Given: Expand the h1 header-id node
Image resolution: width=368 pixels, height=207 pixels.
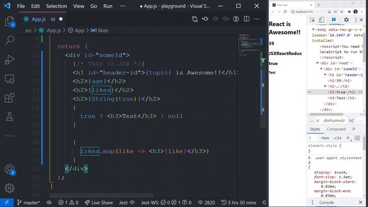Looking at the screenshot, I should (325, 75).
